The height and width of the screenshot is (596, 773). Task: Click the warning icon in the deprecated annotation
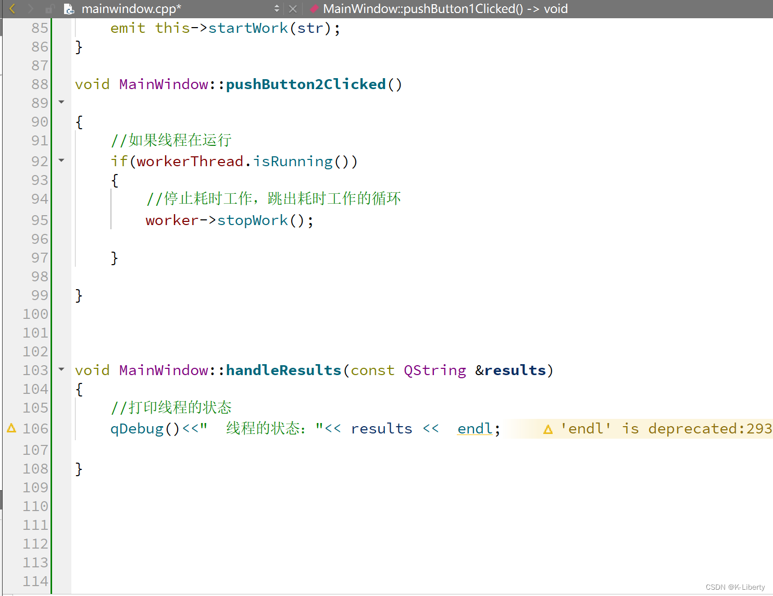pyautogui.click(x=548, y=429)
